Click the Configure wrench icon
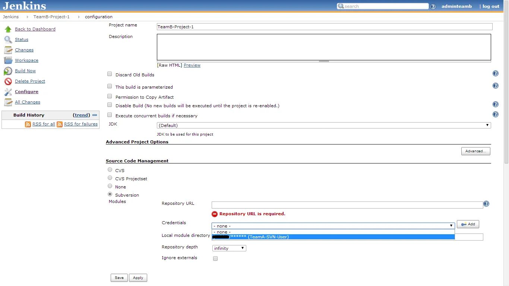Viewport: 509px width, 286px height. click(x=8, y=92)
